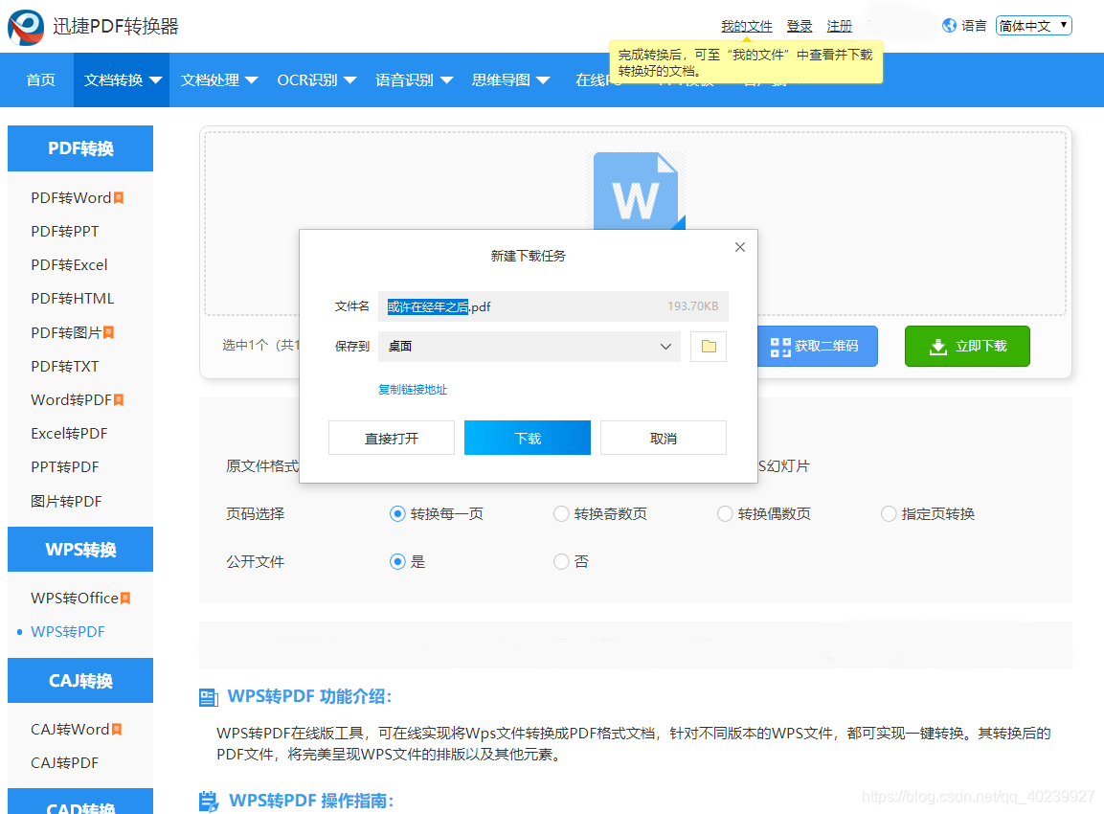
Task: Select 转换奇数页 radio option
Action: tap(561, 514)
